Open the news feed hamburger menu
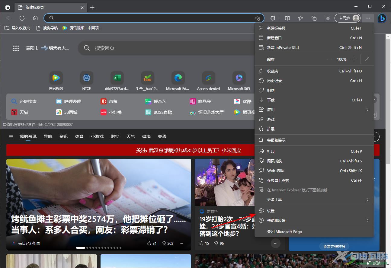Viewport: 391px width, 268px height. [x=11, y=136]
